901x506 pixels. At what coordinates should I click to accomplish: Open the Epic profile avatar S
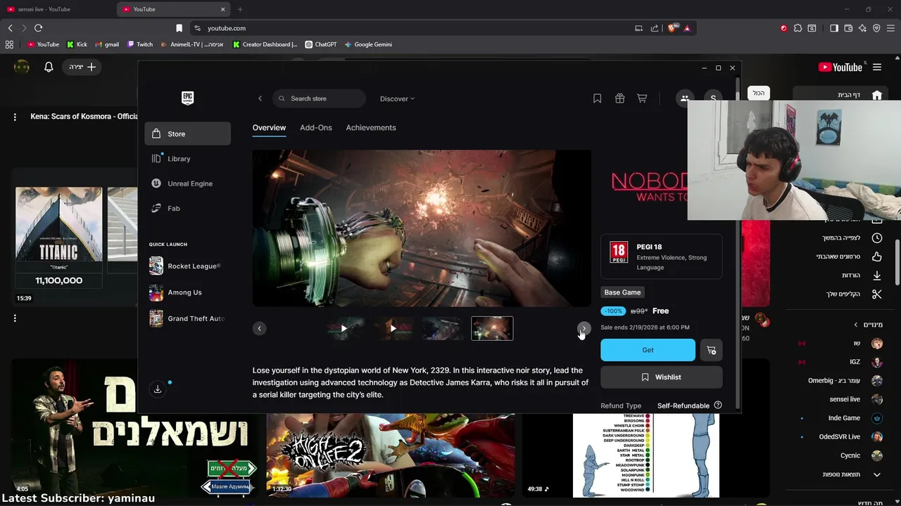(x=713, y=98)
